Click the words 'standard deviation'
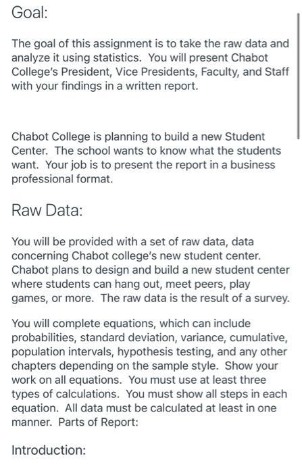302x473 pixels. click(127, 338)
